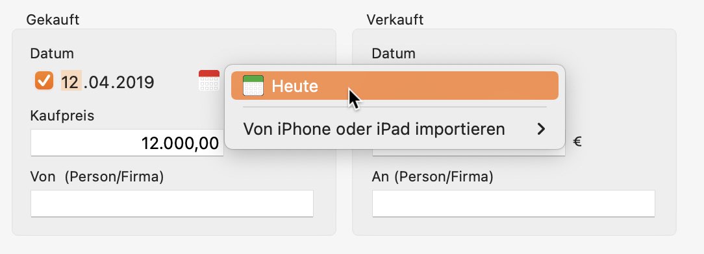Image resolution: width=704 pixels, height=254 pixels.
Task: Click the empty An (Person/Firma) text field
Action: (513, 203)
